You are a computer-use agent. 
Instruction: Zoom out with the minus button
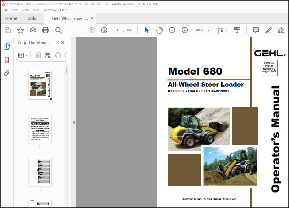tap(172, 30)
